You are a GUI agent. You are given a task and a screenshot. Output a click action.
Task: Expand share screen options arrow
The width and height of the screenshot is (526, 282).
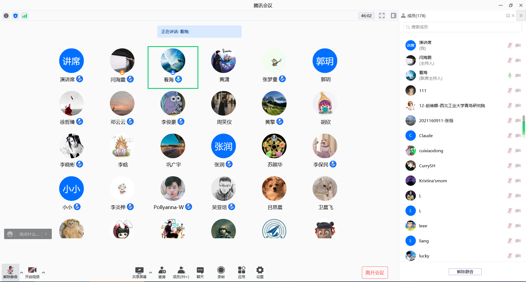pyautogui.click(x=150, y=272)
